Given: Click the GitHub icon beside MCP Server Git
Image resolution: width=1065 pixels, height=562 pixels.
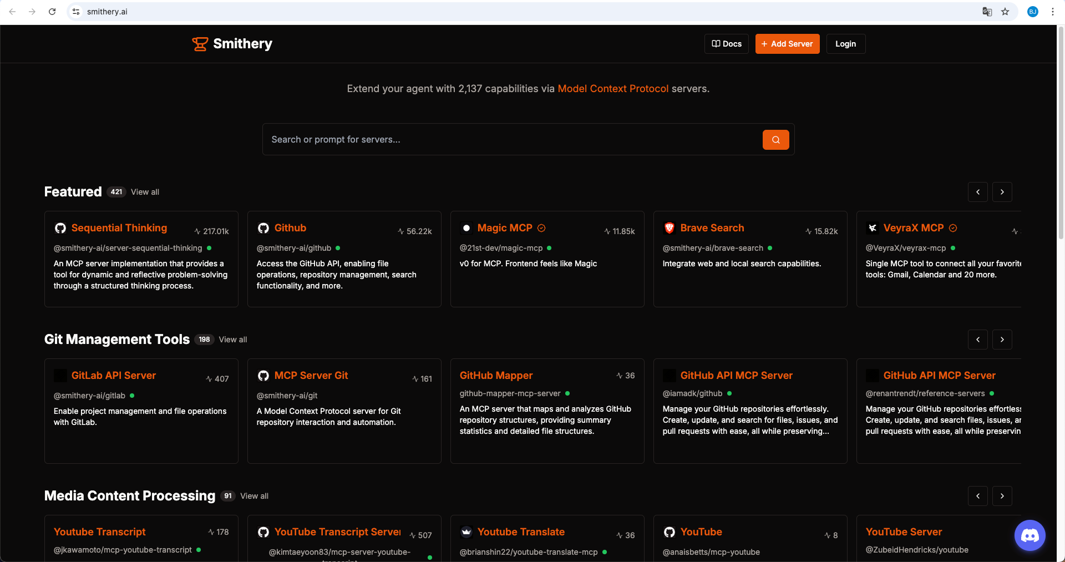Looking at the screenshot, I should [263, 376].
